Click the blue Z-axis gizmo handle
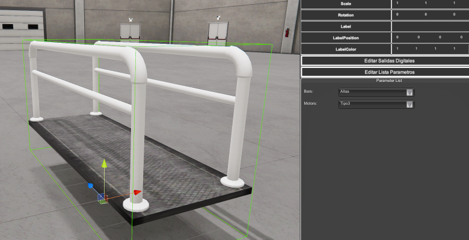 coord(90,186)
